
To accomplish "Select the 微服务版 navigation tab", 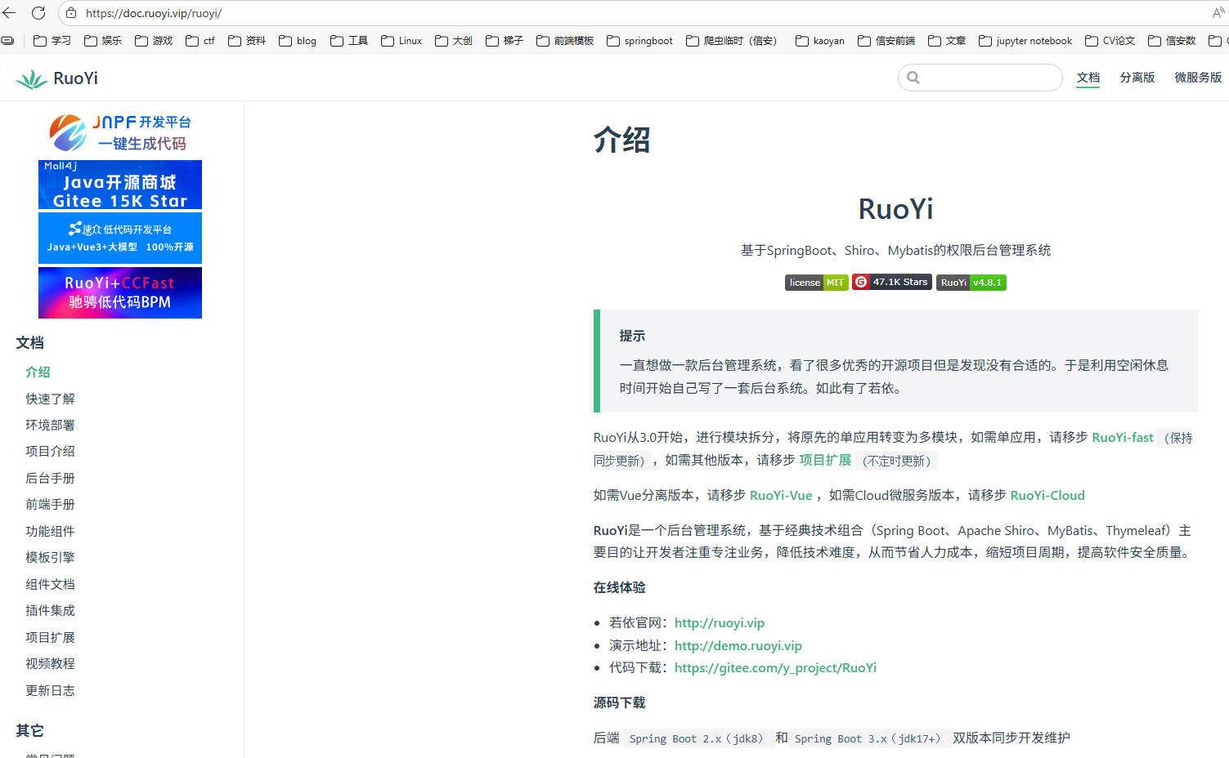I will (x=1198, y=78).
